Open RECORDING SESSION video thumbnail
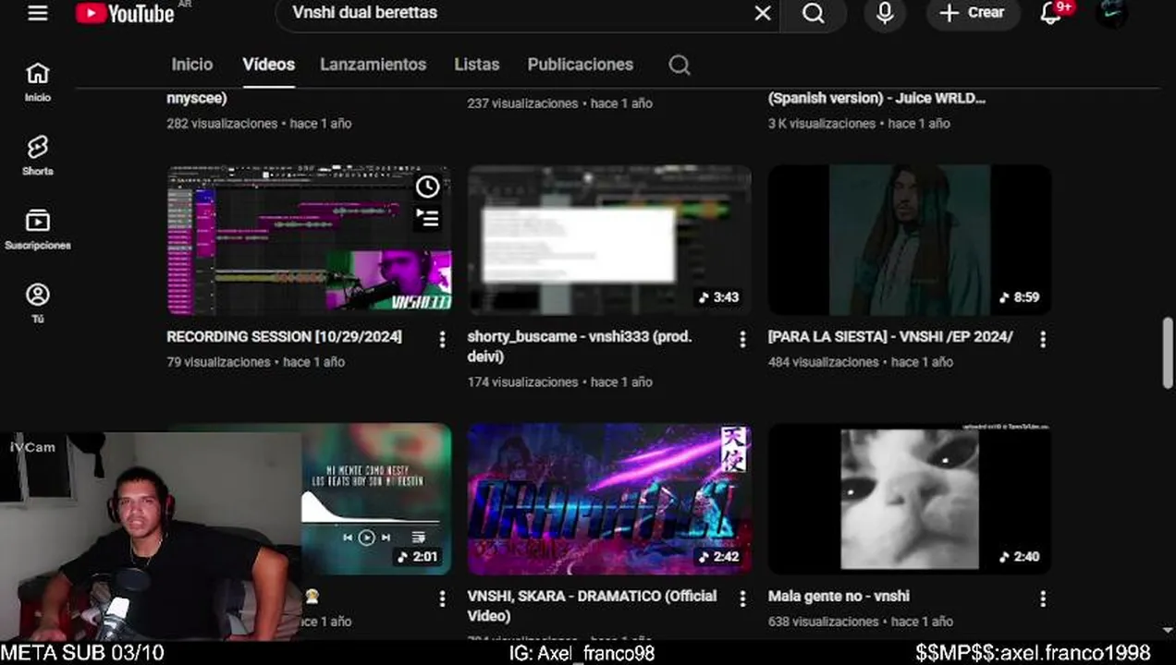Viewport: 1176px width, 665px height. pyautogui.click(x=309, y=240)
